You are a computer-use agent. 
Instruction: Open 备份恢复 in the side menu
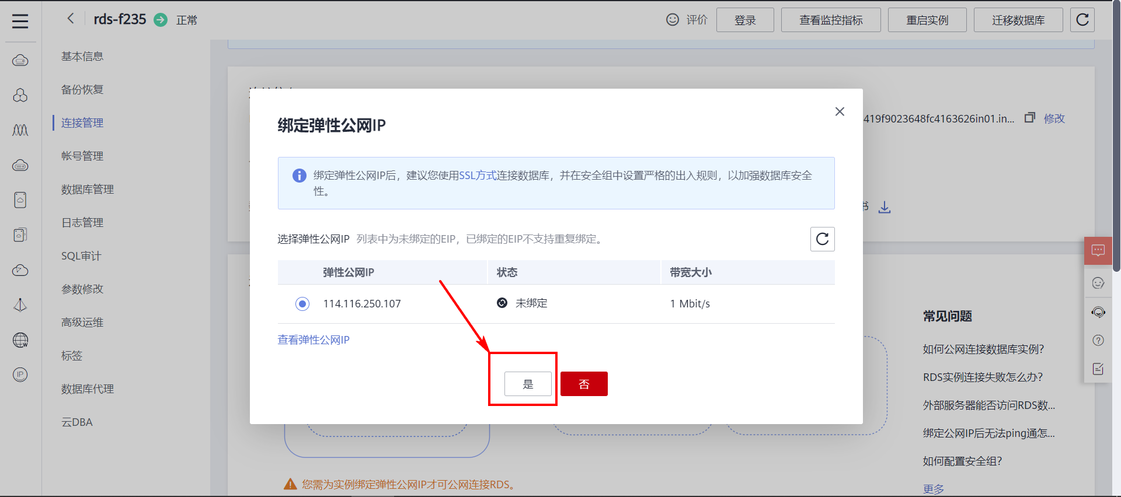point(82,90)
